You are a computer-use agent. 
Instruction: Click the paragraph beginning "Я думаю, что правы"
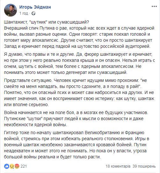click(x=79, y=63)
